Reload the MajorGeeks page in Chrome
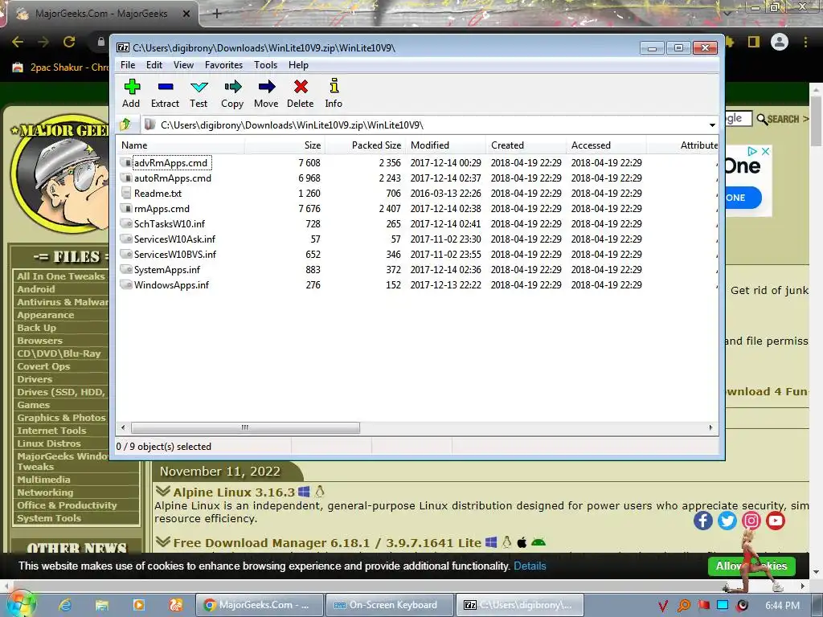The image size is (823, 617). 69,42
